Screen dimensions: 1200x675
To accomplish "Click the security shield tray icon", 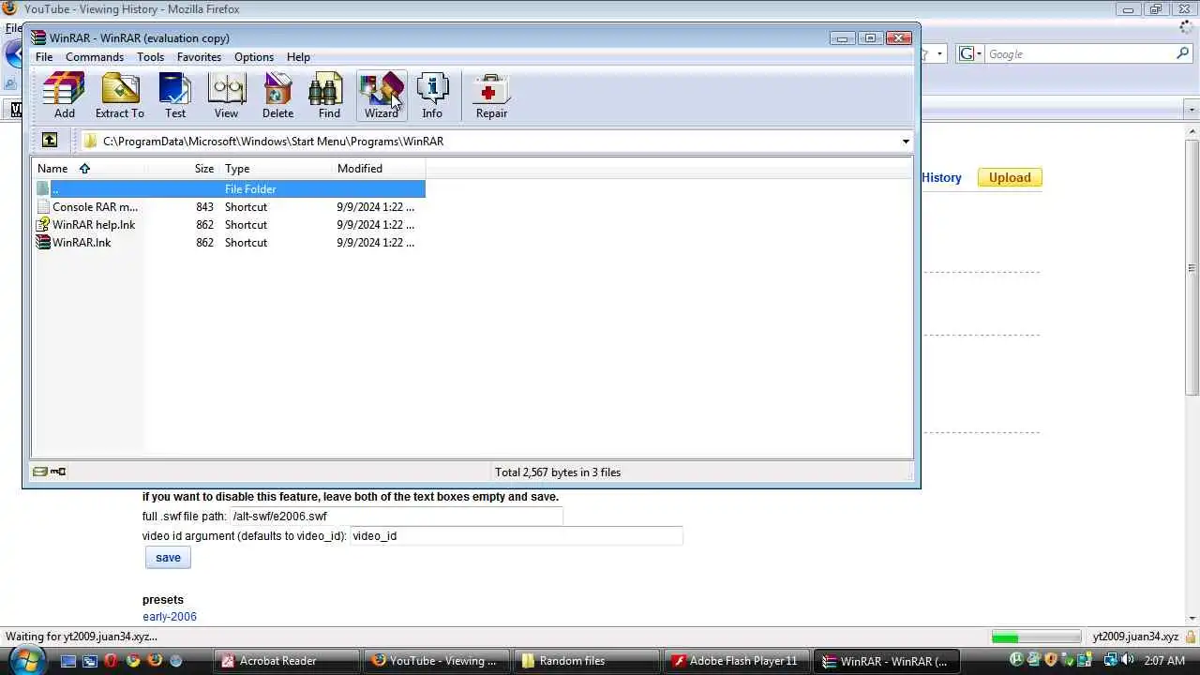I will [x=1051, y=660].
